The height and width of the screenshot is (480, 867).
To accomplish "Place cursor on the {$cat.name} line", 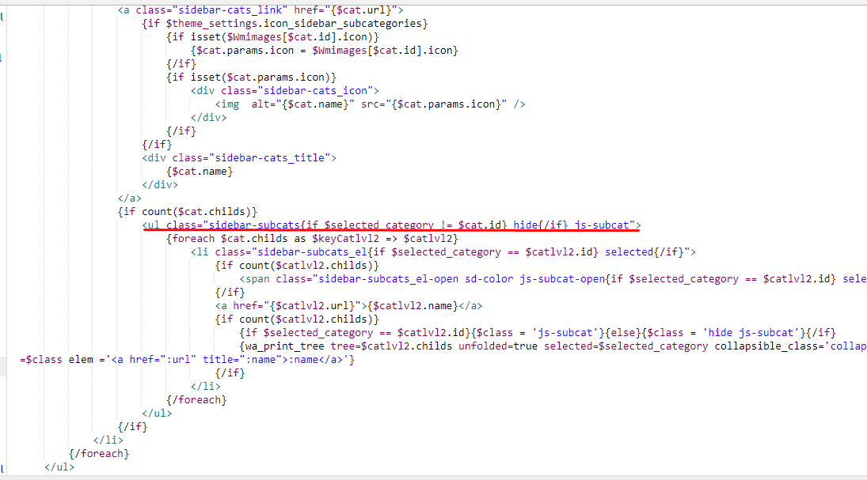I will click(200, 171).
